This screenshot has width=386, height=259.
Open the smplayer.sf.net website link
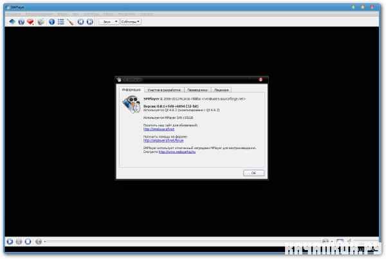tap(159, 129)
